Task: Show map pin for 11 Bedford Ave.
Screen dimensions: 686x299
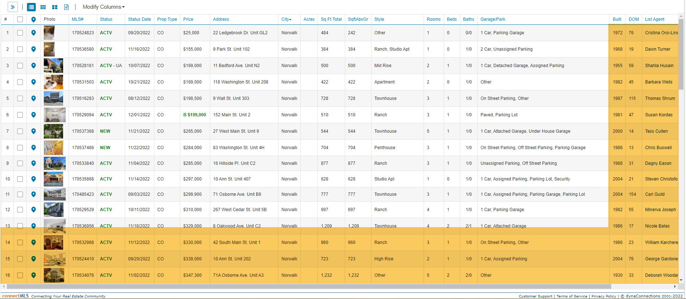Action: point(34,66)
